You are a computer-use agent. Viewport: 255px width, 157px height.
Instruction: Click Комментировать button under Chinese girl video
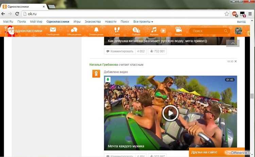pyautogui.click(x=119, y=51)
